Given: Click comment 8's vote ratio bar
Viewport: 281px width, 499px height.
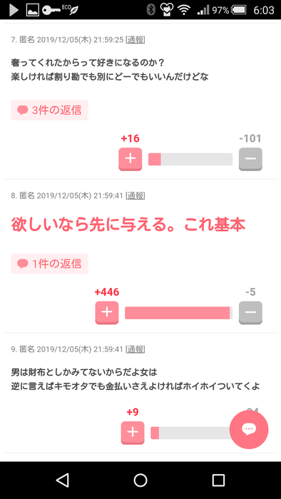Looking at the screenshot, I should 178,313.
